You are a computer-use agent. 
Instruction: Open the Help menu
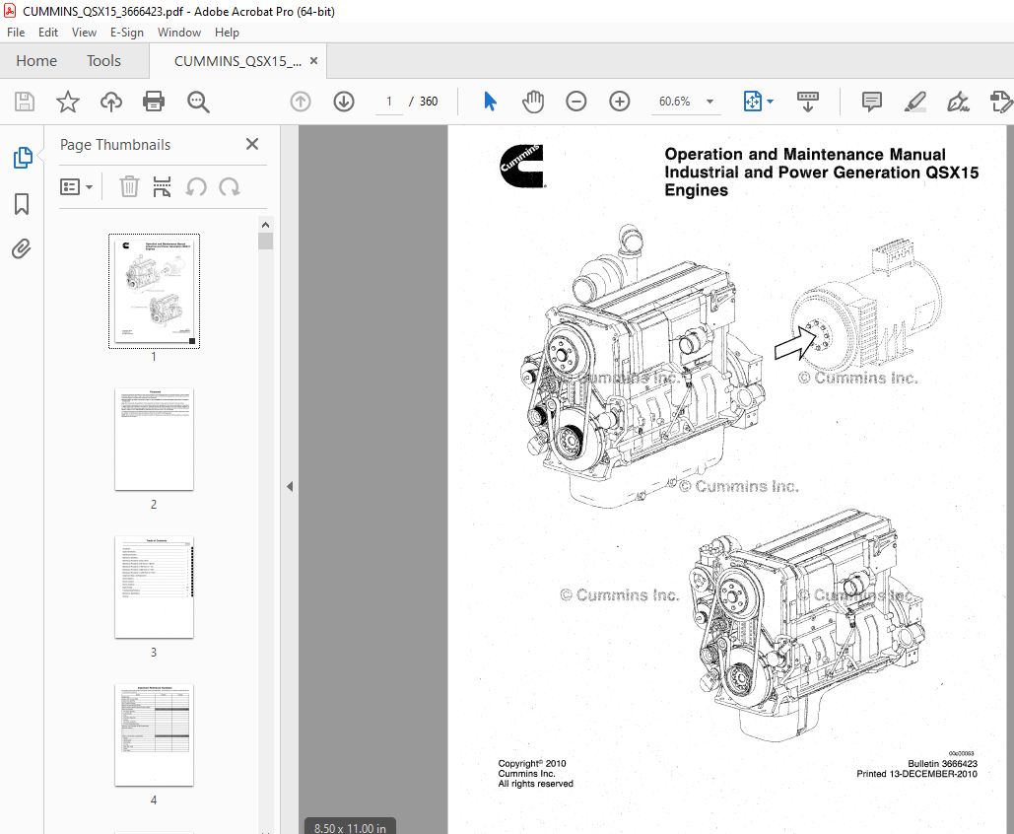(227, 33)
